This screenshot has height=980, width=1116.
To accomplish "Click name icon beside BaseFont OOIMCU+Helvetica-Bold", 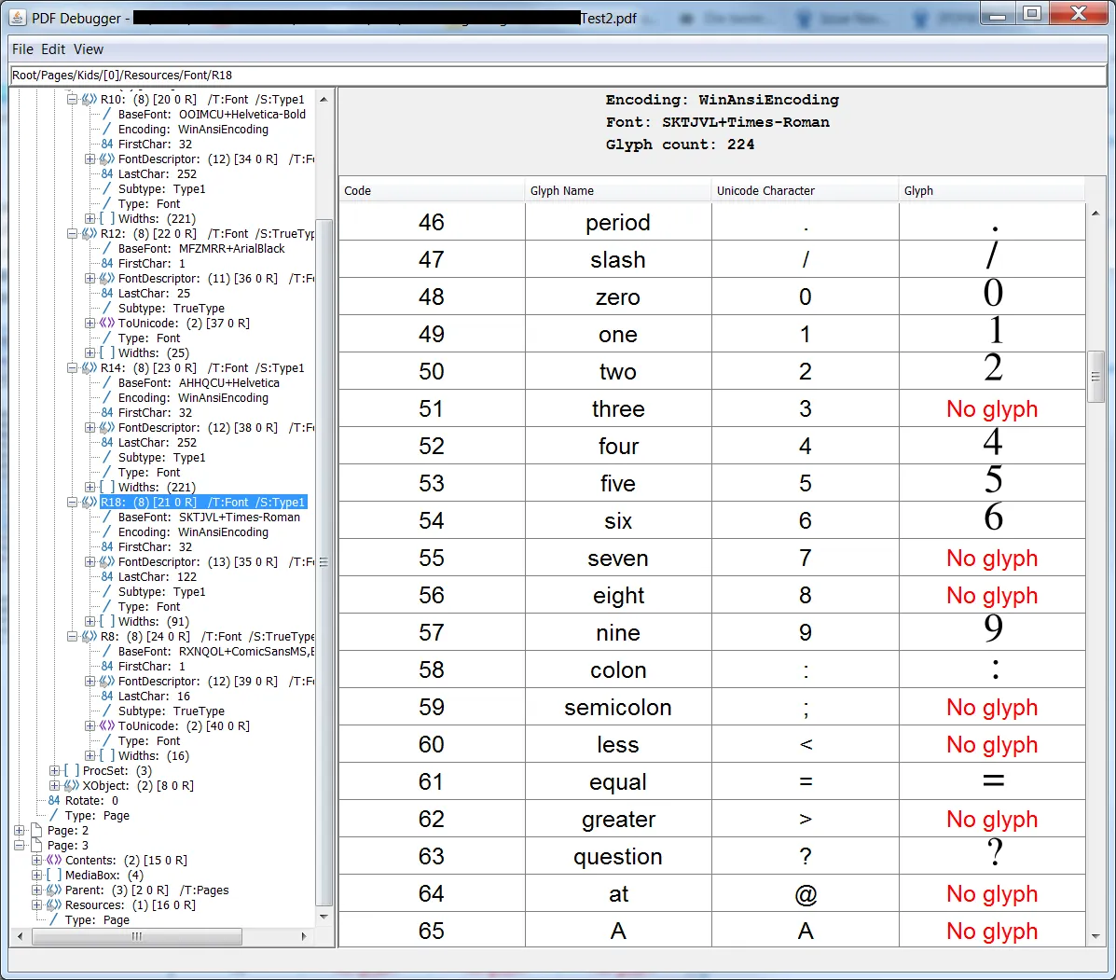I will (x=107, y=114).
